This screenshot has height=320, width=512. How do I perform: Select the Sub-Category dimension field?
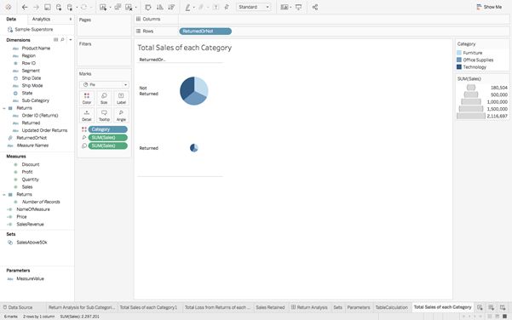[x=35, y=100]
